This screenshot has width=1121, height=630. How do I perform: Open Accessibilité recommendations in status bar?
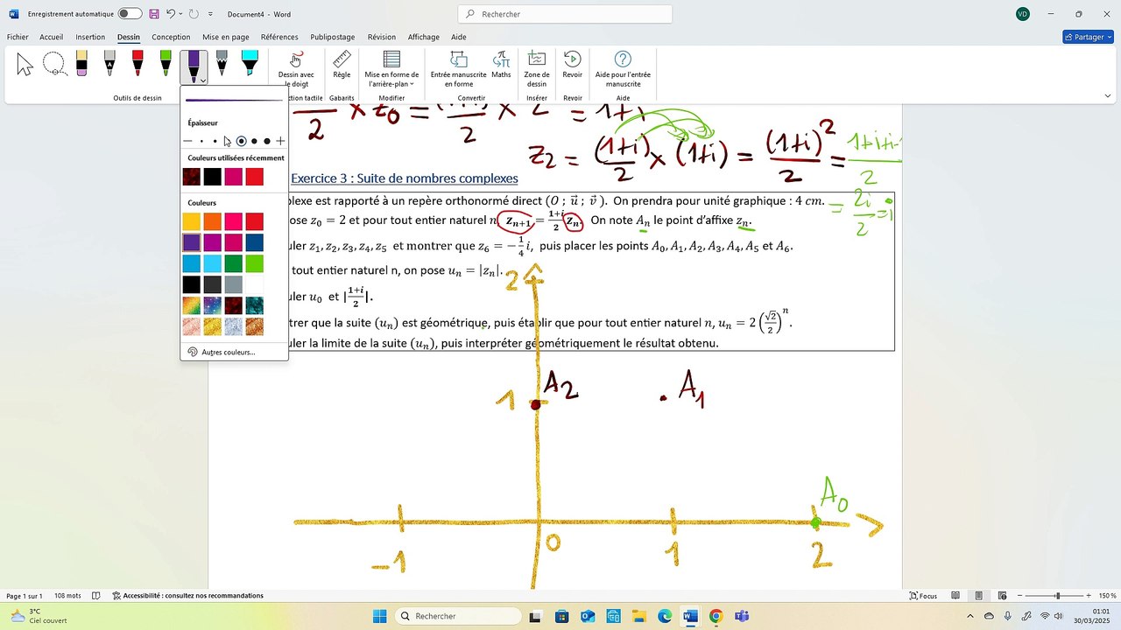pyautogui.click(x=187, y=596)
